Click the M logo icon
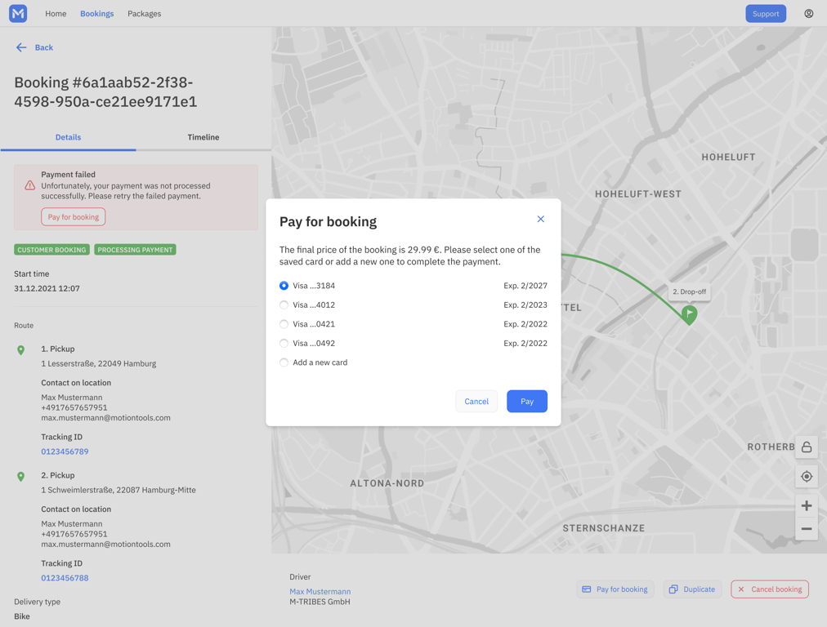Image resolution: width=827 pixels, height=627 pixels. coord(18,14)
